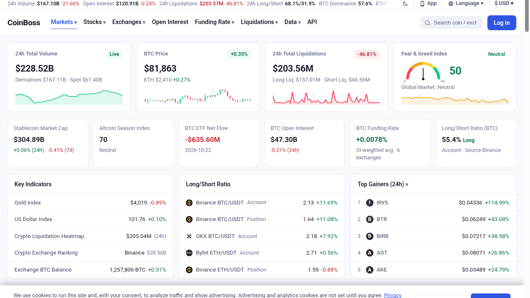
Task: Open the BTC ETF Net Flow card
Action: tap(219, 143)
